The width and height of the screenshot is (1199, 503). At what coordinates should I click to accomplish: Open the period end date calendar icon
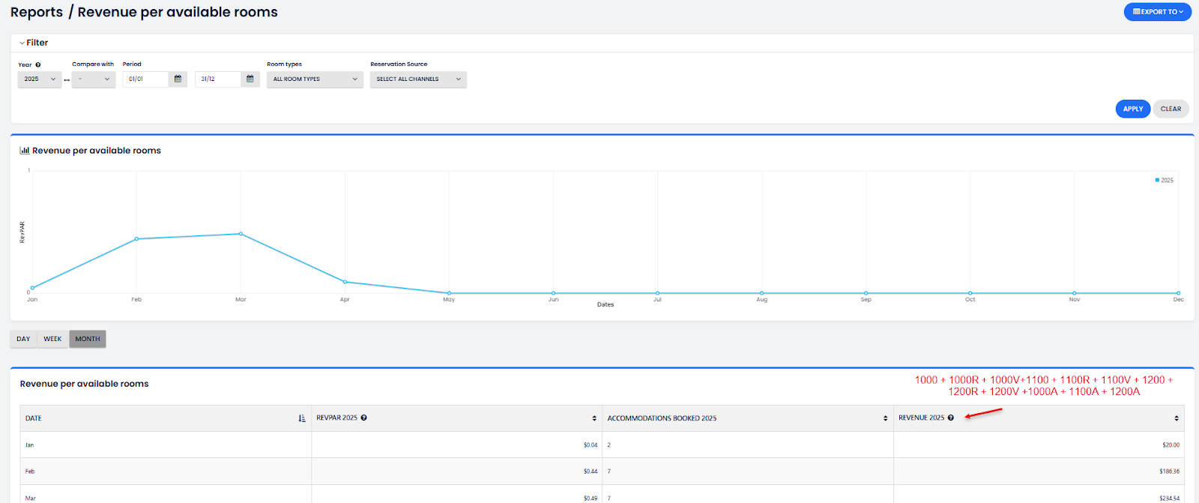(x=250, y=79)
